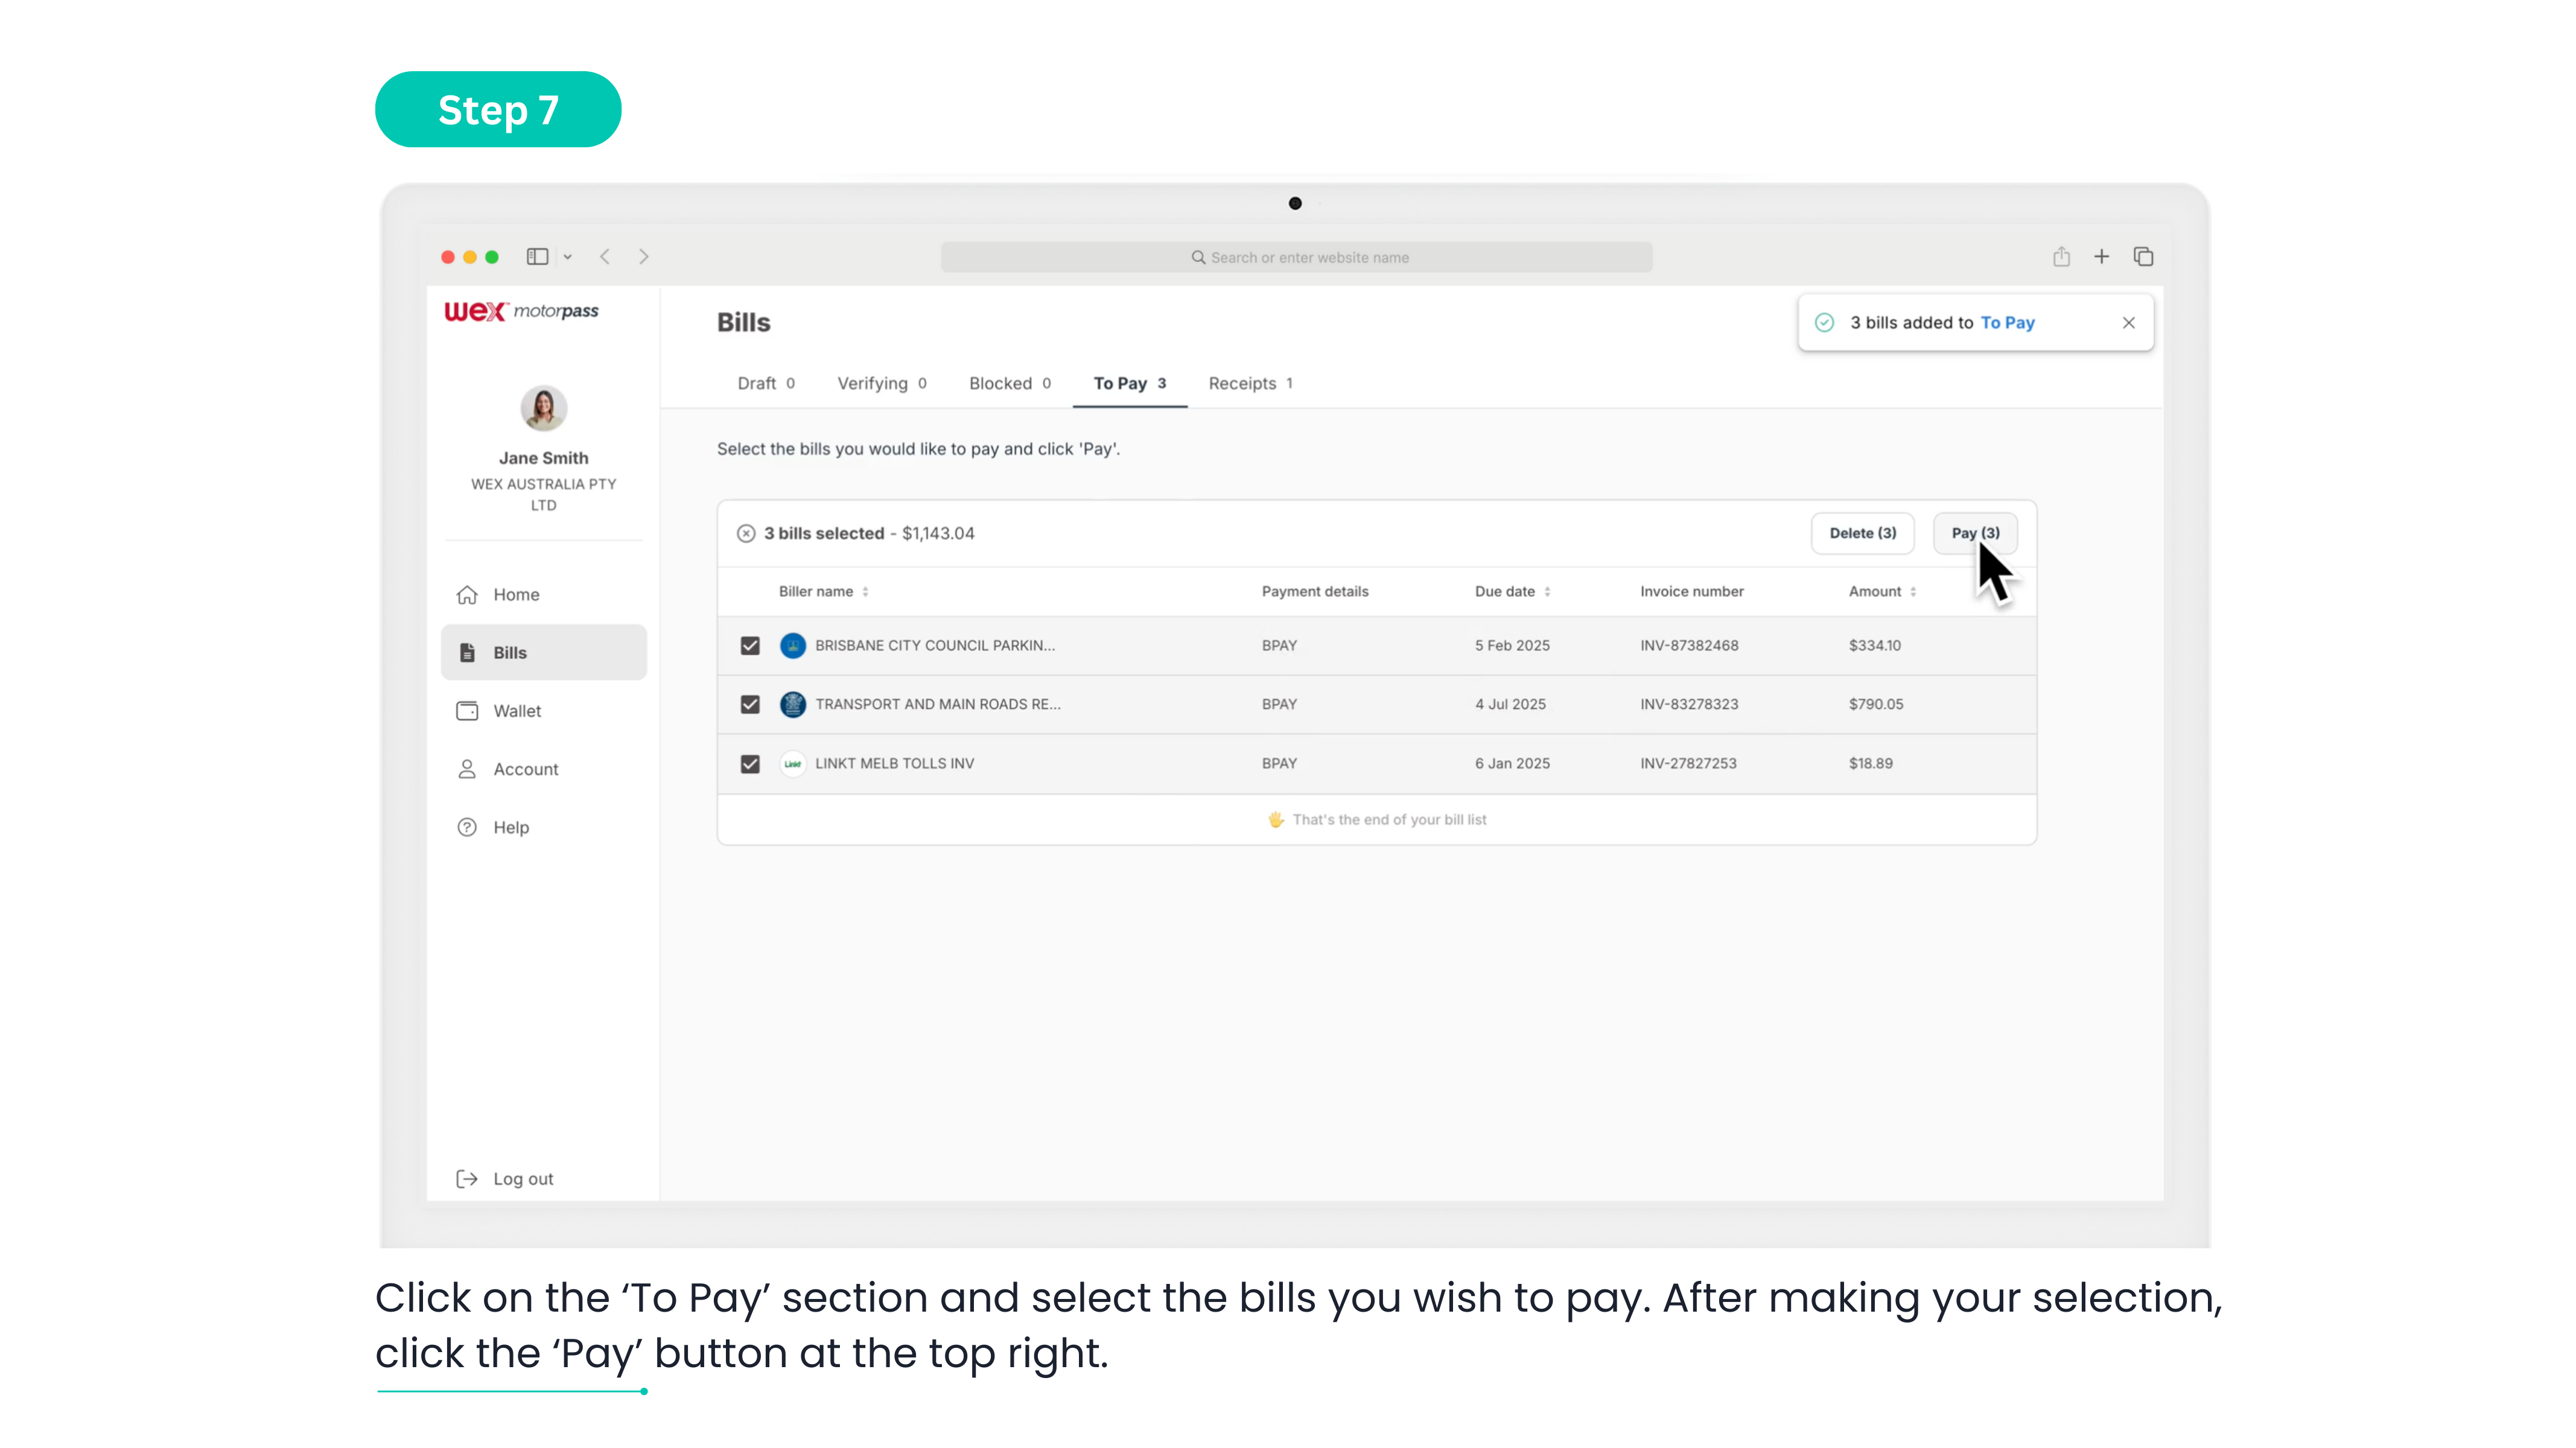Image resolution: width=2576 pixels, height=1448 pixels.
Task: Go to Account in sidebar
Action: [x=525, y=769]
